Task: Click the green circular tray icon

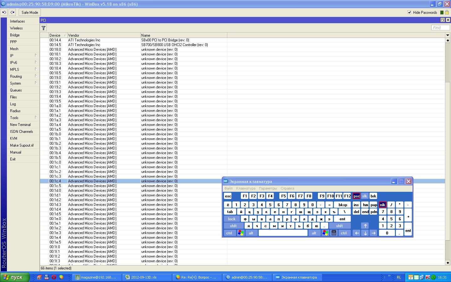Action: [x=434, y=277]
